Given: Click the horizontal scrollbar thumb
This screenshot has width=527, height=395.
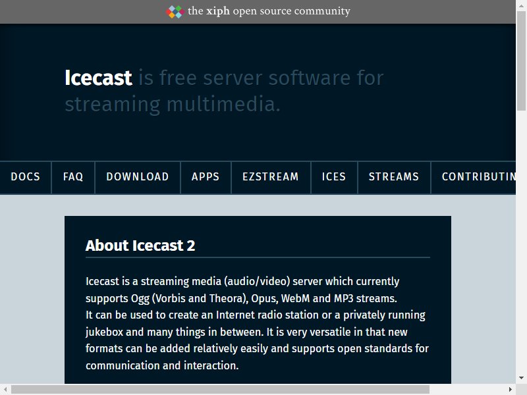Looking at the screenshot, I should tap(220, 389).
